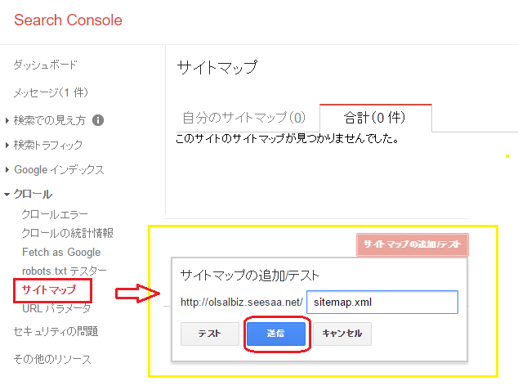
Task: Open Fetch as Google tool
Action: 61,252
